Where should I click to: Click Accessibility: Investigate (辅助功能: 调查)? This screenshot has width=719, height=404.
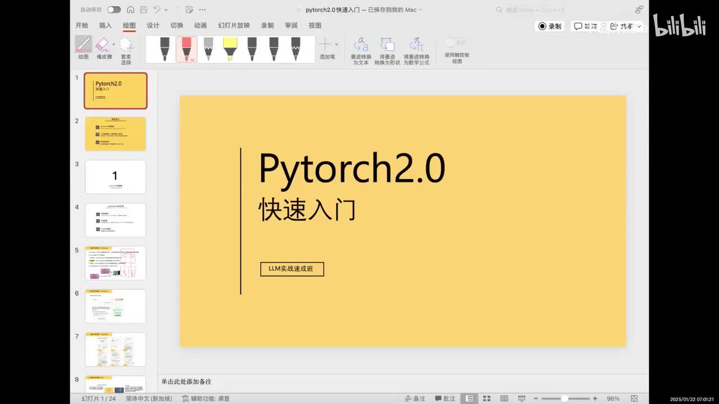[206, 398]
